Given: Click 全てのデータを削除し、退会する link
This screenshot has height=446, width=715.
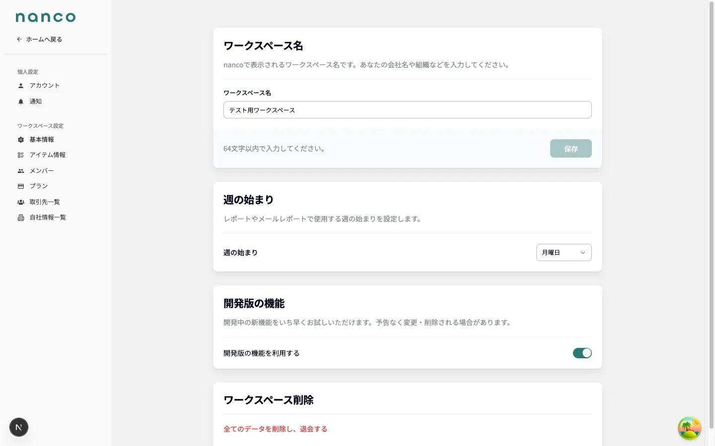Looking at the screenshot, I should click(275, 429).
